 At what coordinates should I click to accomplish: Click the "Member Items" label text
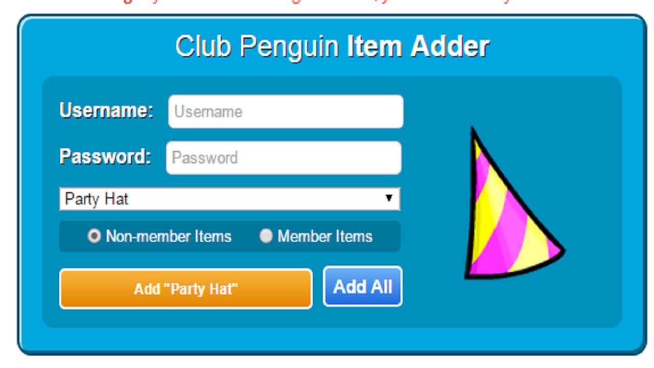325,237
